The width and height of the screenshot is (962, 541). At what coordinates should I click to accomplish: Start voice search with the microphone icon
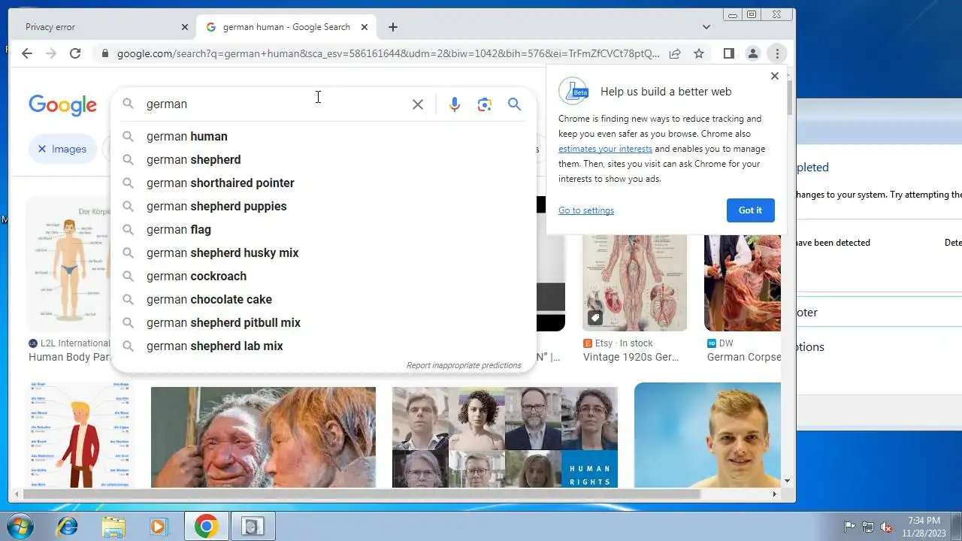click(455, 104)
